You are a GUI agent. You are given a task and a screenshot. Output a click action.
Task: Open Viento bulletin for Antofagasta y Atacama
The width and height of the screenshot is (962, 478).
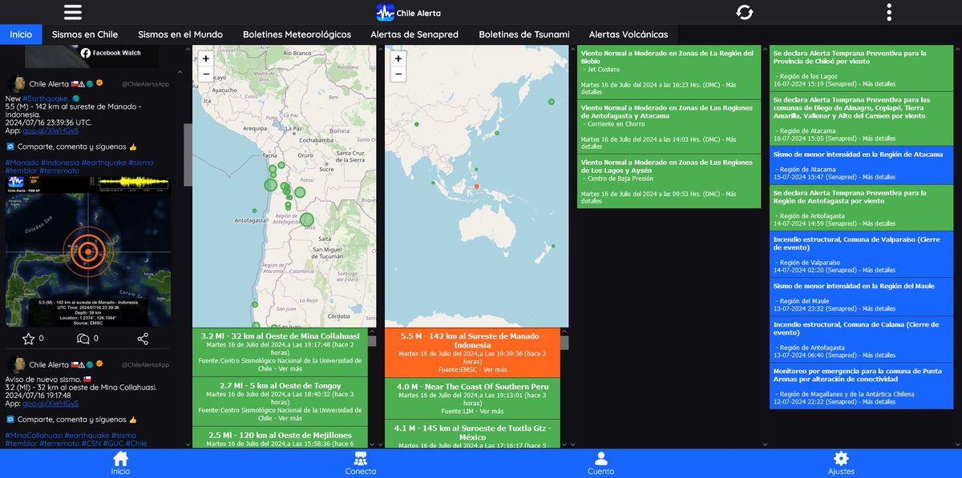(x=669, y=127)
